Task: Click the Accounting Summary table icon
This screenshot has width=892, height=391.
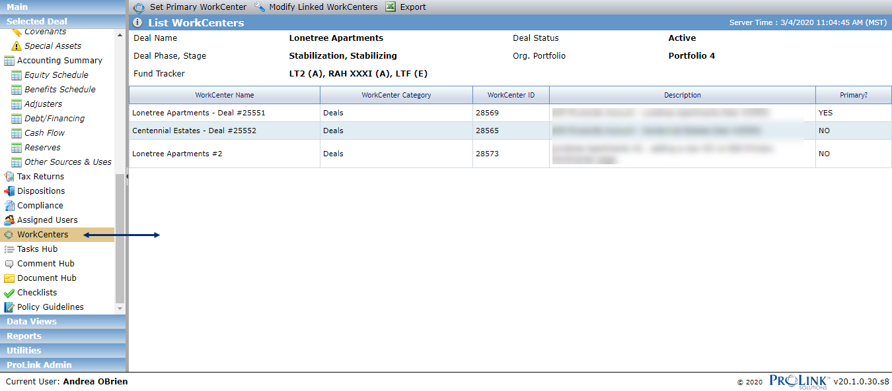Action: point(9,61)
